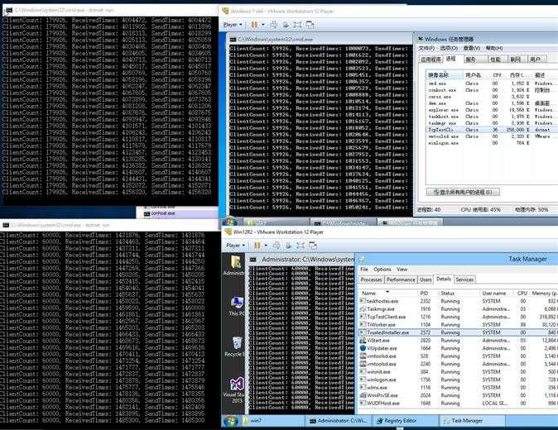The image size is (558, 430).
Task: Select TiWorker.exe process row
Action: pyautogui.click(x=459, y=325)
